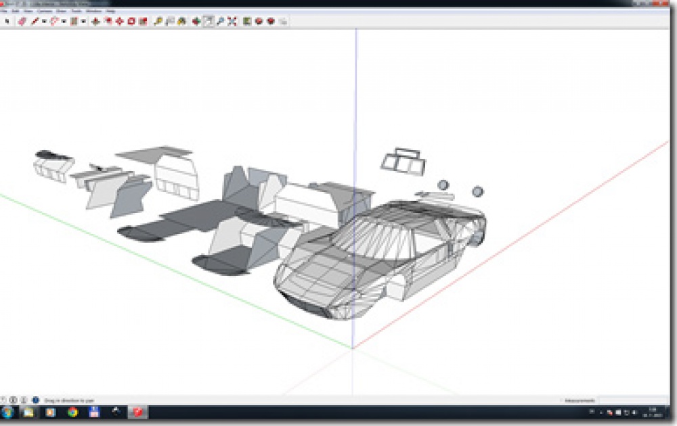Open the Camera menu

[45, 11]
